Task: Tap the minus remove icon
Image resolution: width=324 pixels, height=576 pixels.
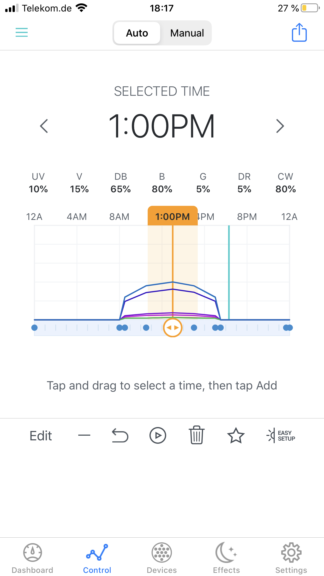Action: pos(84,435)
